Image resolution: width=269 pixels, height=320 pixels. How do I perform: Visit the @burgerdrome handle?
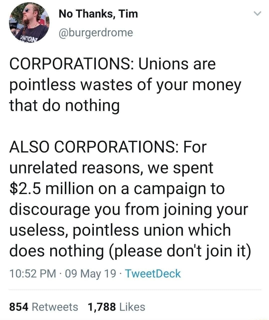point(96,33)
